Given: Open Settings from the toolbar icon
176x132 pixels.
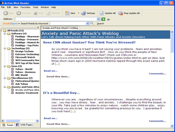Looking at the screenshot, I should 84,13.
